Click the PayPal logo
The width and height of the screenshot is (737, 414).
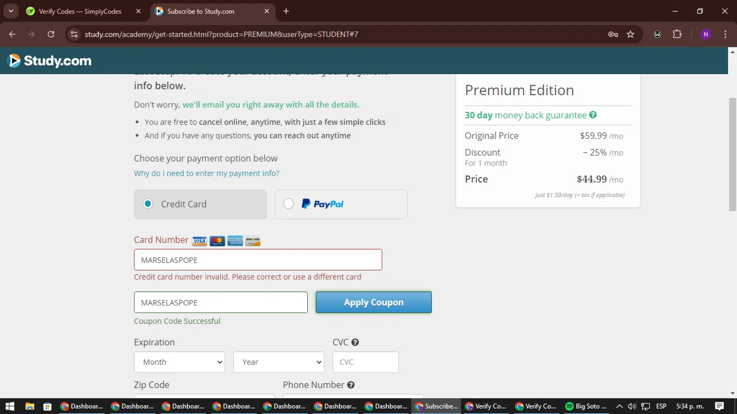pos(322,204)
